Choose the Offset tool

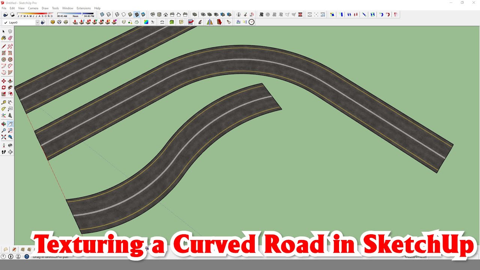10,94
